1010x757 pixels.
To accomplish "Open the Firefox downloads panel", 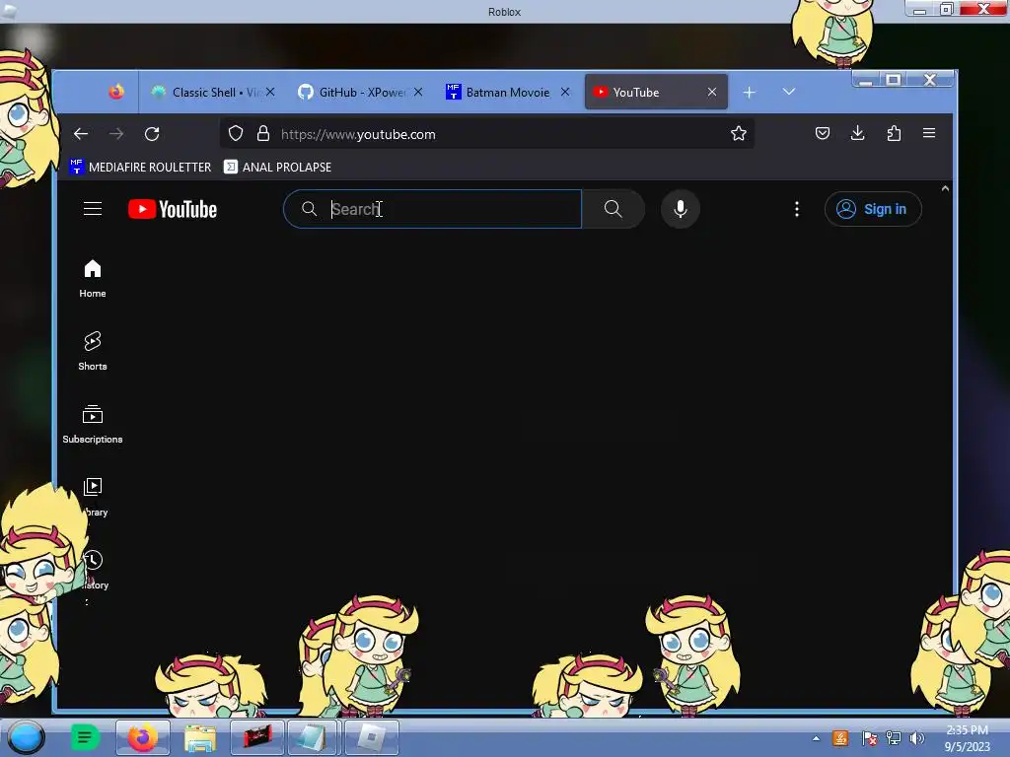I will pos(857,133).
